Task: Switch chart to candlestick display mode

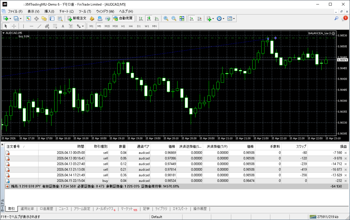Action: coord(149,18)
